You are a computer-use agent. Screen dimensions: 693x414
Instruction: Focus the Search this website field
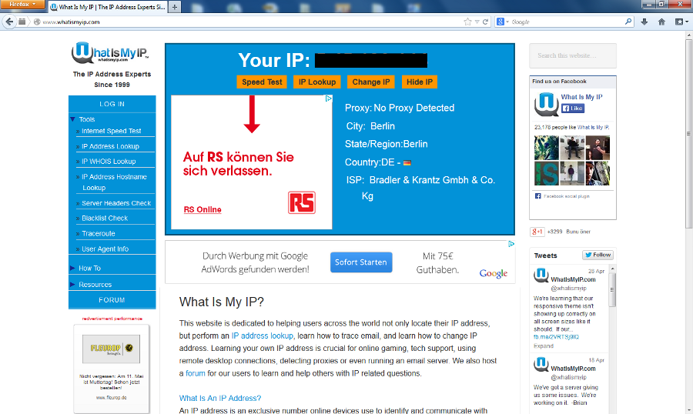[573, 55]
